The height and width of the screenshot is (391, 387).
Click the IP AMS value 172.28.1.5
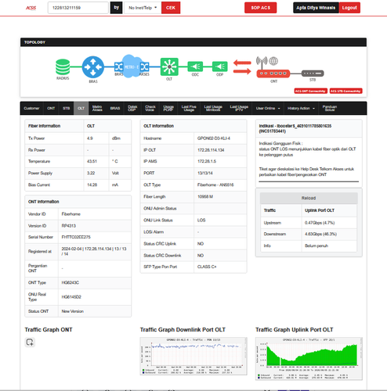[207, 161]
